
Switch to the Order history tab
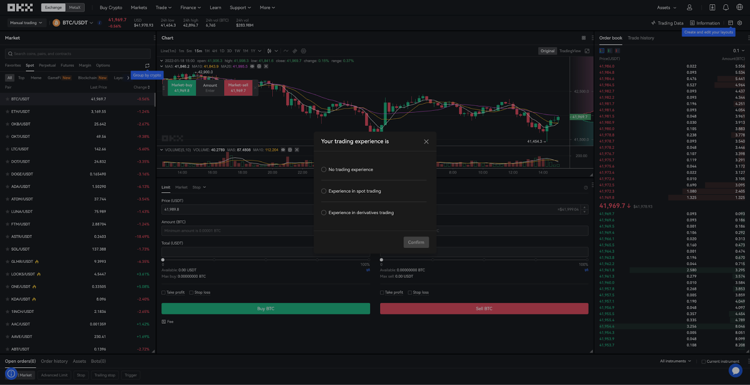pos(54,361)
